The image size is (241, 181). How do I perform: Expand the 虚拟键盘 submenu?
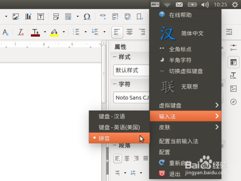pyautogui.click(x=185, y=105)
